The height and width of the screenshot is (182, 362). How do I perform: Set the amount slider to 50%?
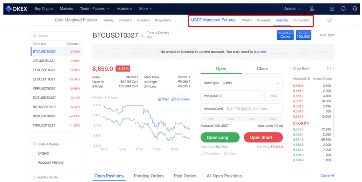click(x=251, y=119)
